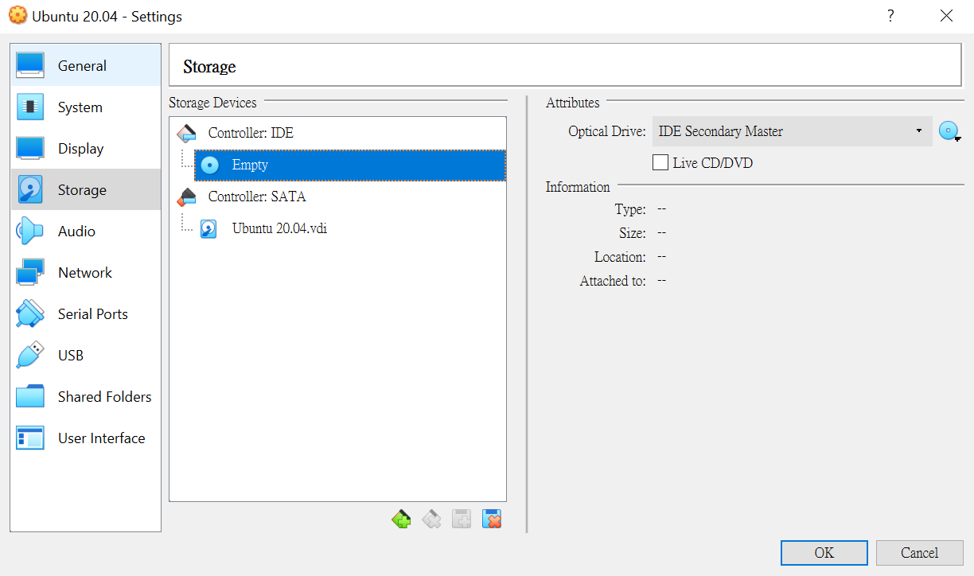Add a new storage controller
This screenshot has width=974, height=576.
pyautogui.click(x=401, y=520)
